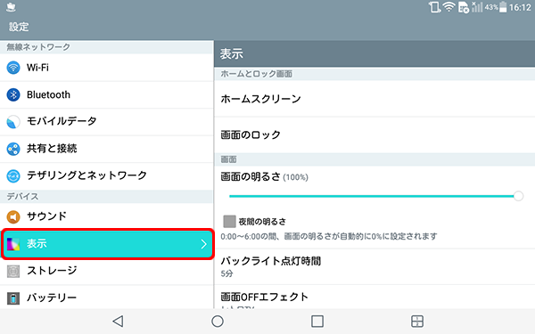Tap the Bluetooth icon

tap(13, 94)
